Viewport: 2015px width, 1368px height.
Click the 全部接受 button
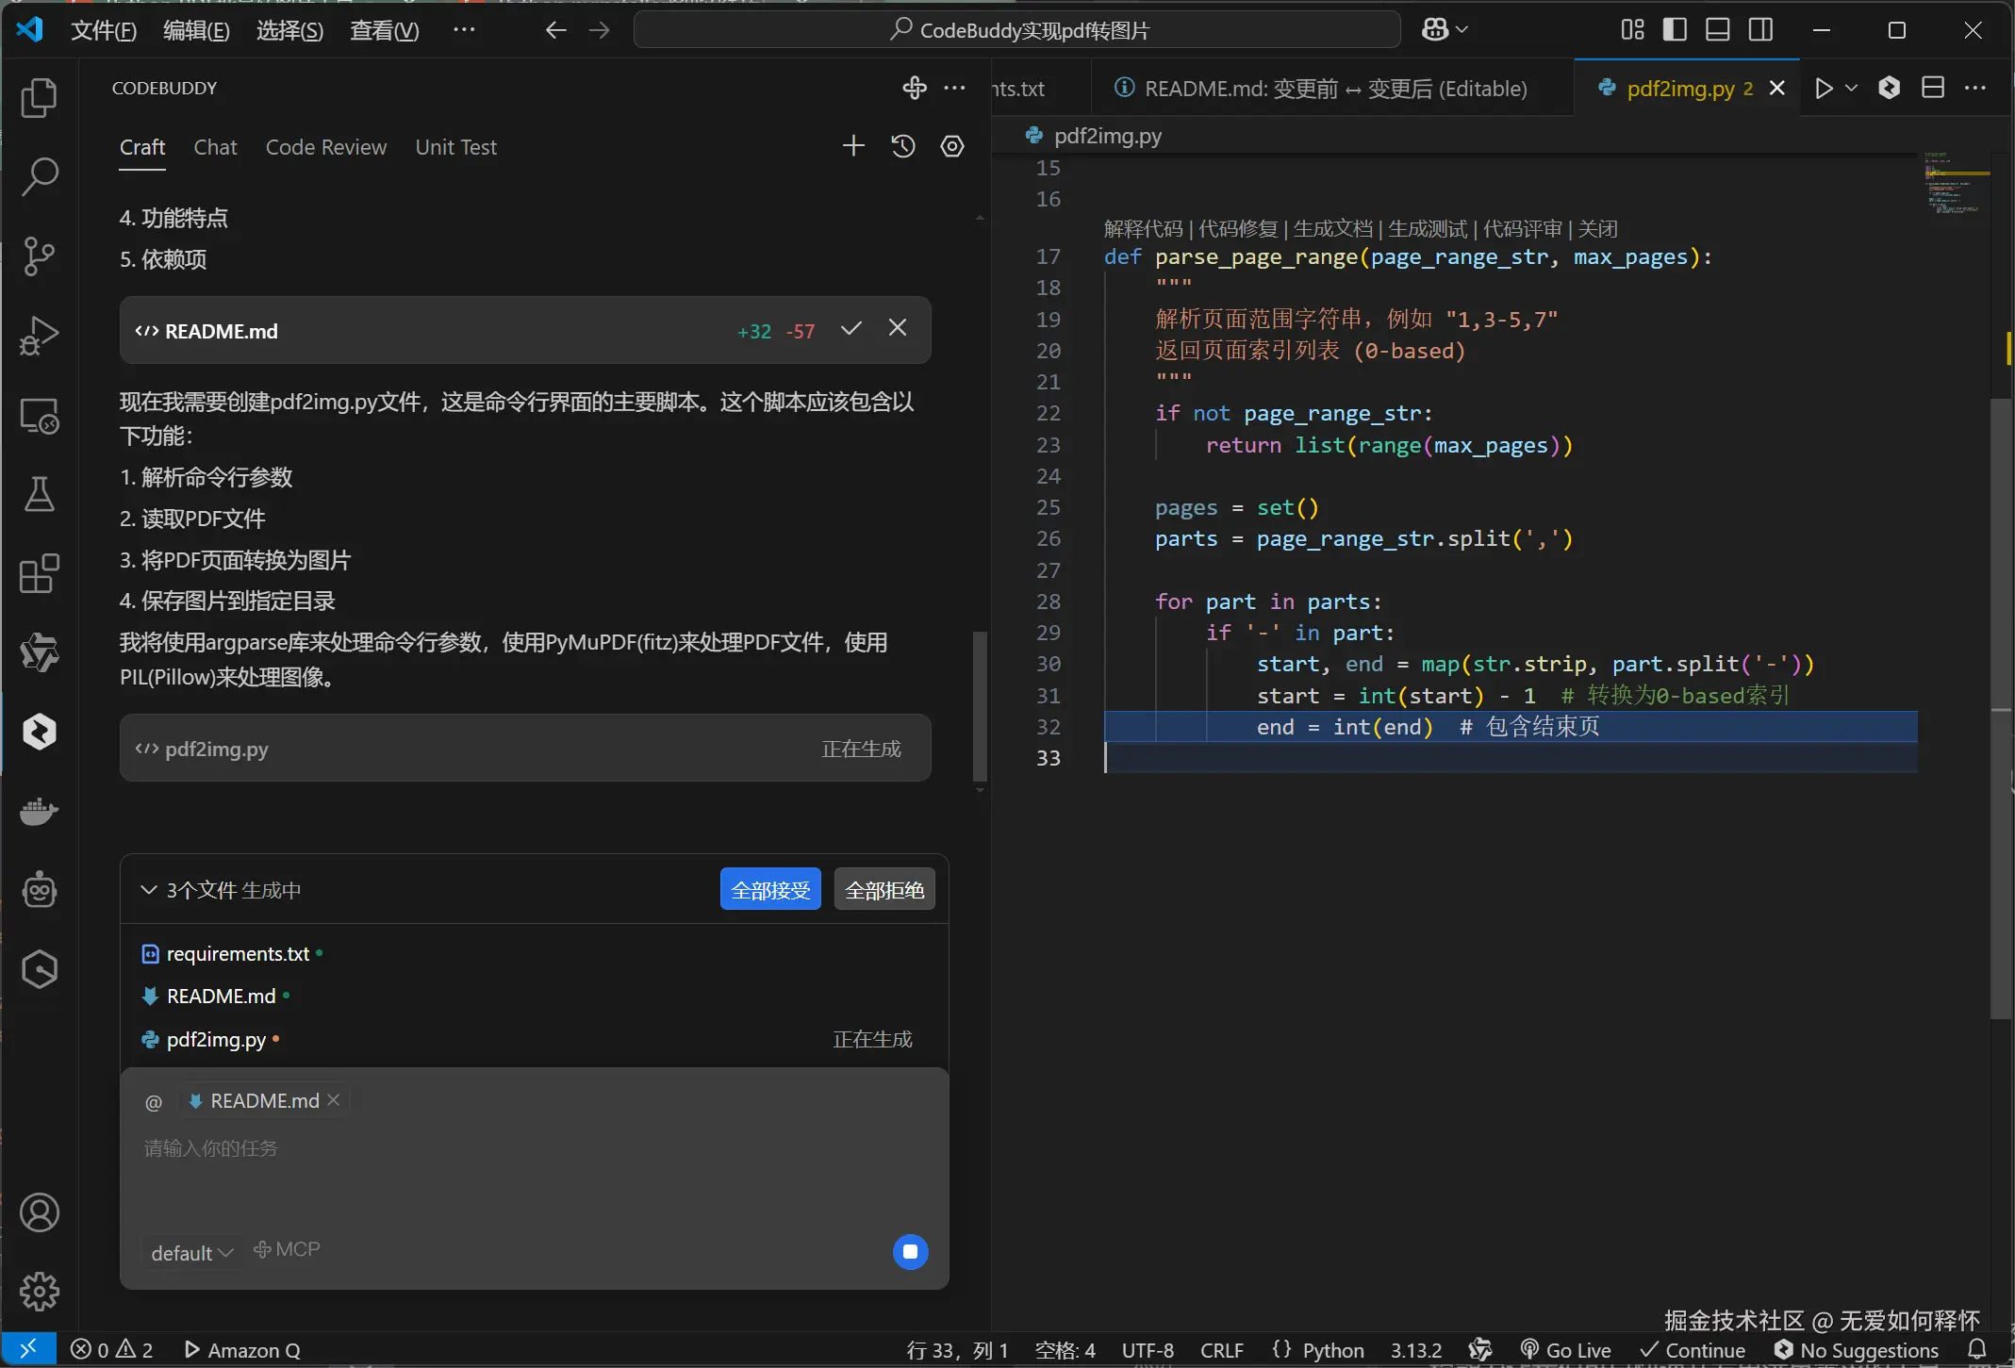770,889
